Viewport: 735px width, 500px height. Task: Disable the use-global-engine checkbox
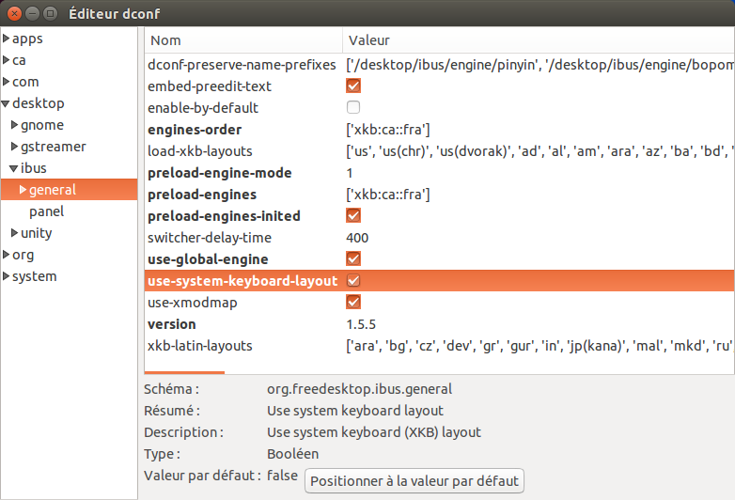pos(353,259)
